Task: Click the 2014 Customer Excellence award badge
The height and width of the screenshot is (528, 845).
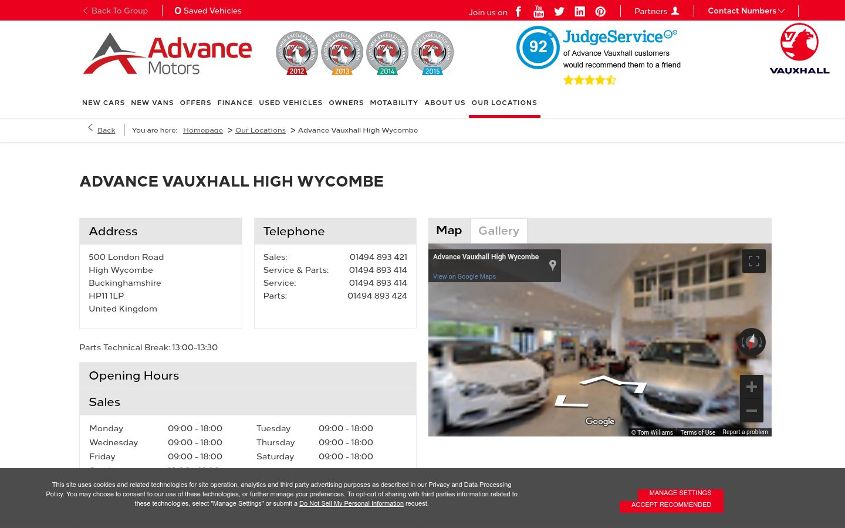Action: 387,53
